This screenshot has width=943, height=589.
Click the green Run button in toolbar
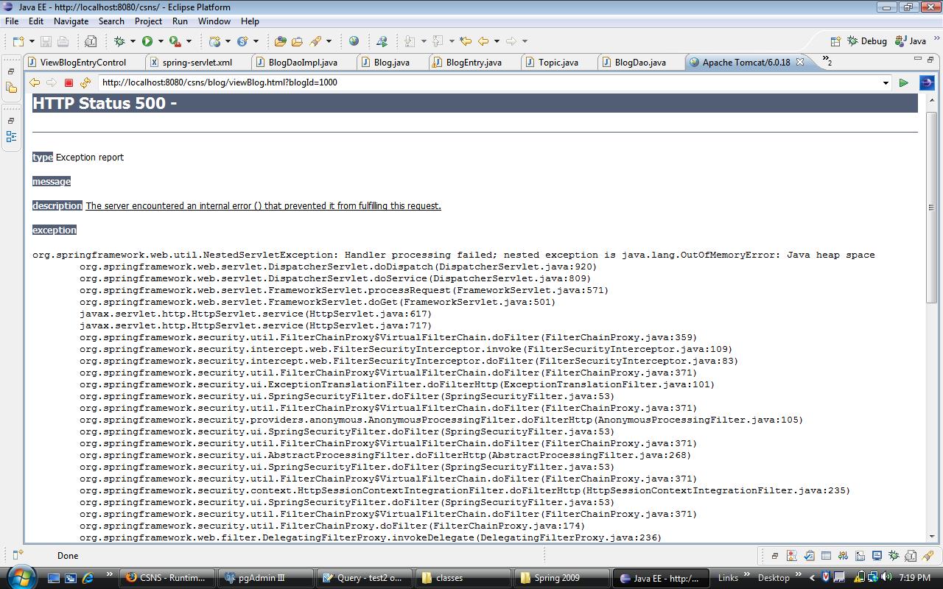pyautogui.click(x=147, y=41)
